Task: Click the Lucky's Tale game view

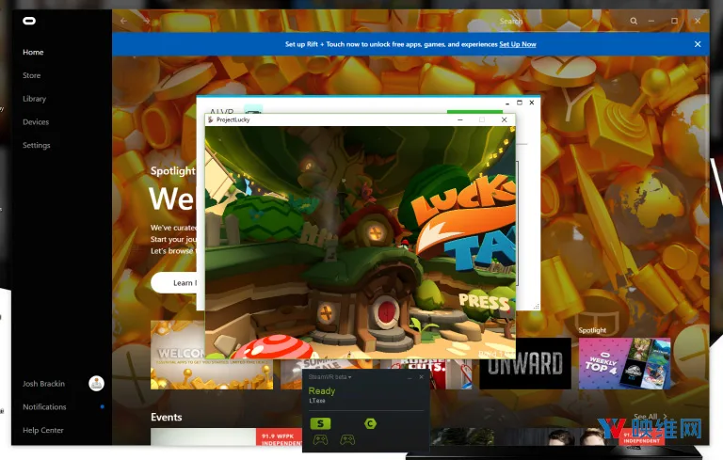Action: (361, 243)
